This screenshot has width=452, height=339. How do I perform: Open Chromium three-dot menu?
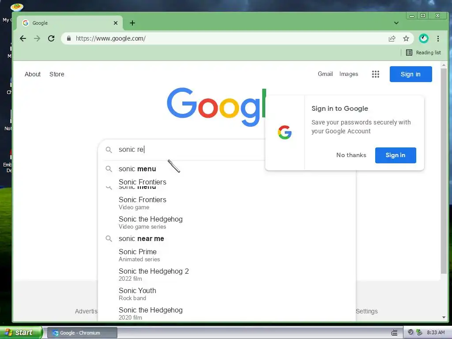tap(438, 38)
